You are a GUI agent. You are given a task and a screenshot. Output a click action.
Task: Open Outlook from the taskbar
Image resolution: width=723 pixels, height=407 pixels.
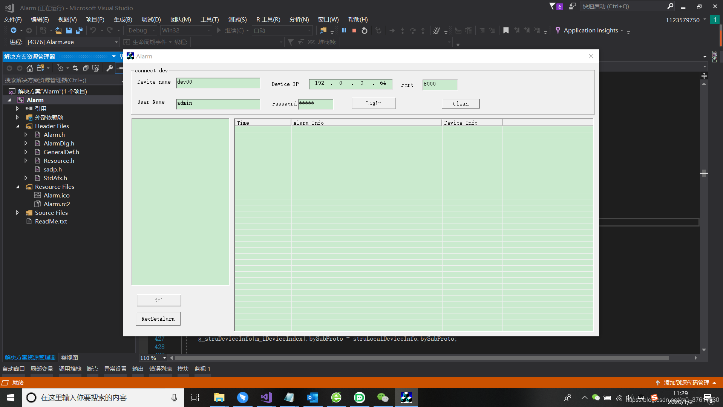point(313,398)
